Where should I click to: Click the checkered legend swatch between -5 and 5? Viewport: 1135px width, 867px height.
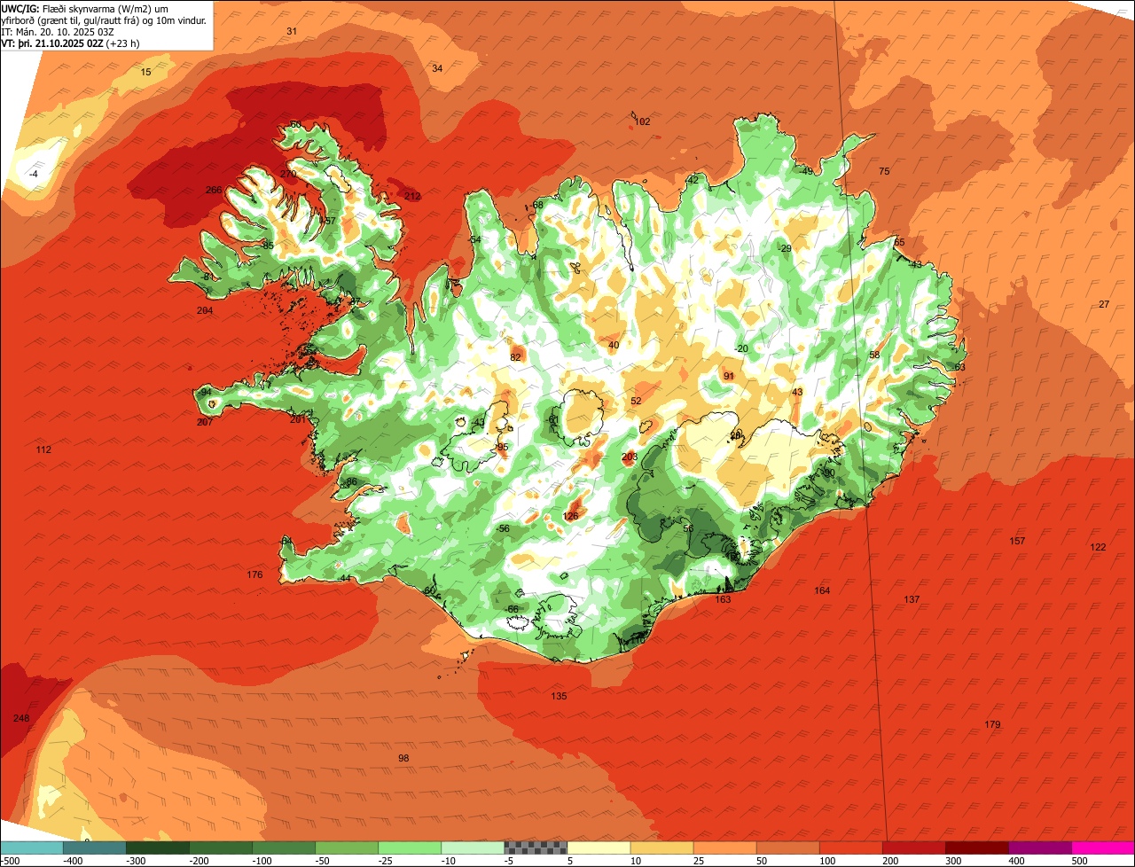click(536, 847)
